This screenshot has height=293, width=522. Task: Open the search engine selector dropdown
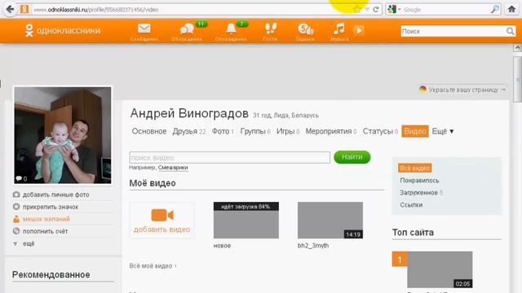(x=394, y=9)
